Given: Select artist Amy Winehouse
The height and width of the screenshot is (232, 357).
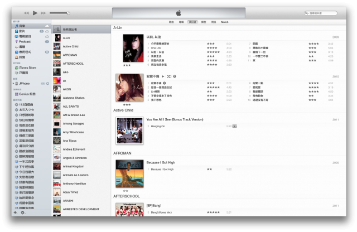Looking at the screenshot, I should (81, 132).
